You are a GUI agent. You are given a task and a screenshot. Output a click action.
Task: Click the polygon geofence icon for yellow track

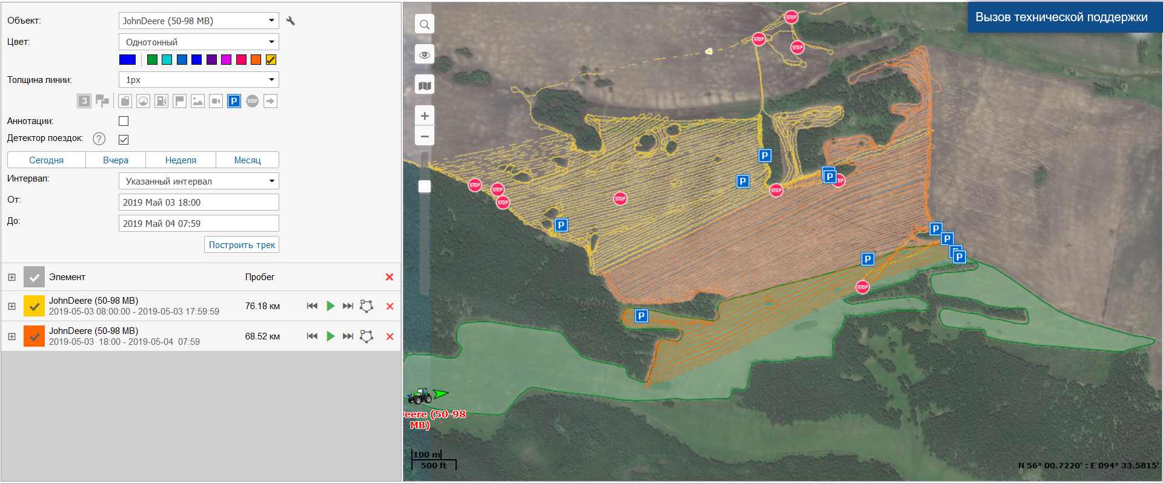(366, 306)
